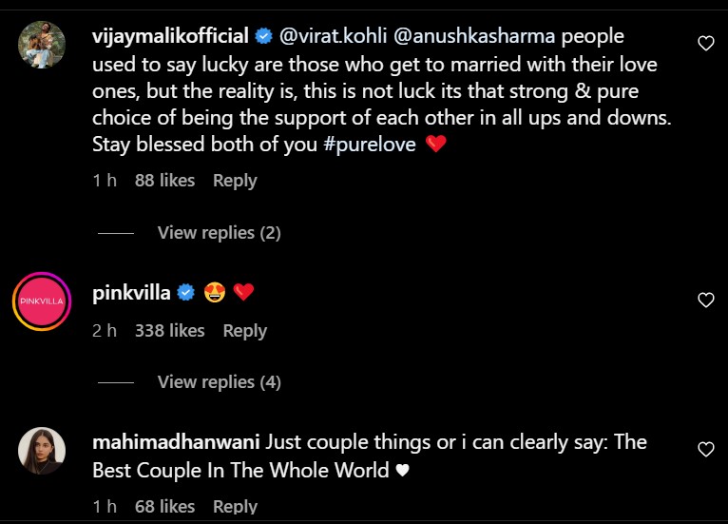728x524 pixels.
Task: View the 338 likes on pinkvilla's comment
Action: [169, 331]
